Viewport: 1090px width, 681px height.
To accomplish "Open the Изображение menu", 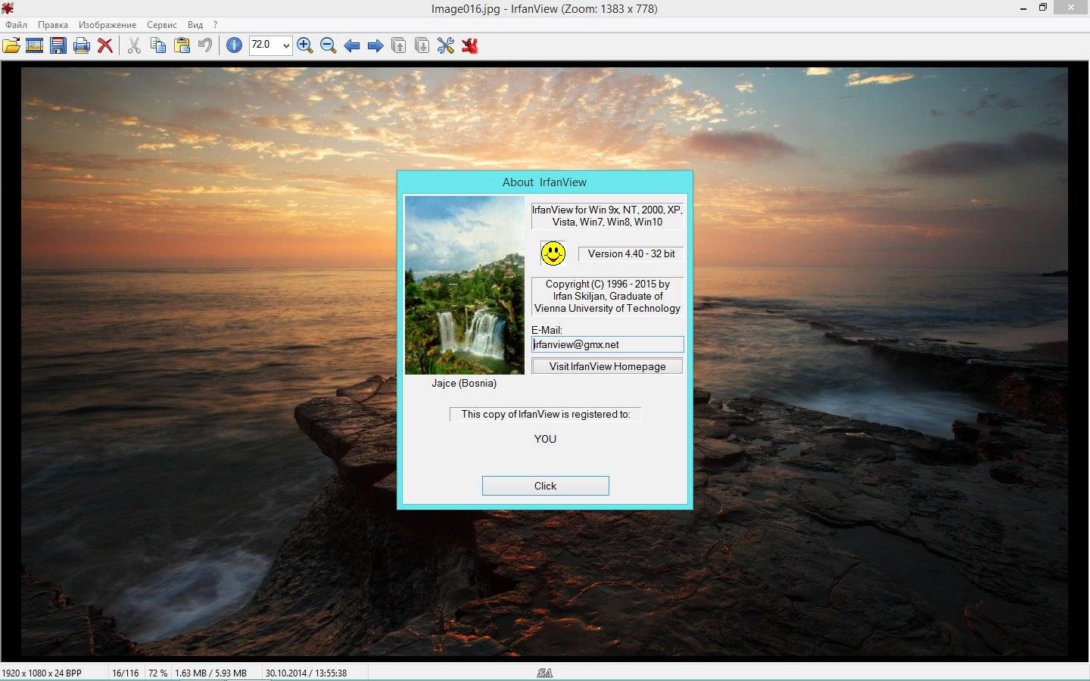I will (107, 25).
